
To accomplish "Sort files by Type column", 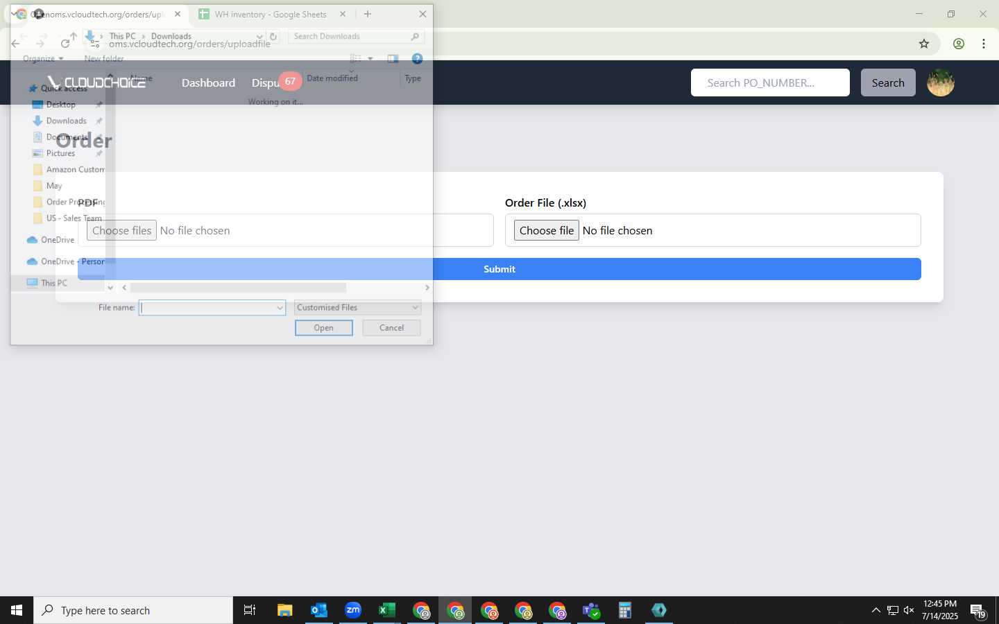I will point(413,78).
